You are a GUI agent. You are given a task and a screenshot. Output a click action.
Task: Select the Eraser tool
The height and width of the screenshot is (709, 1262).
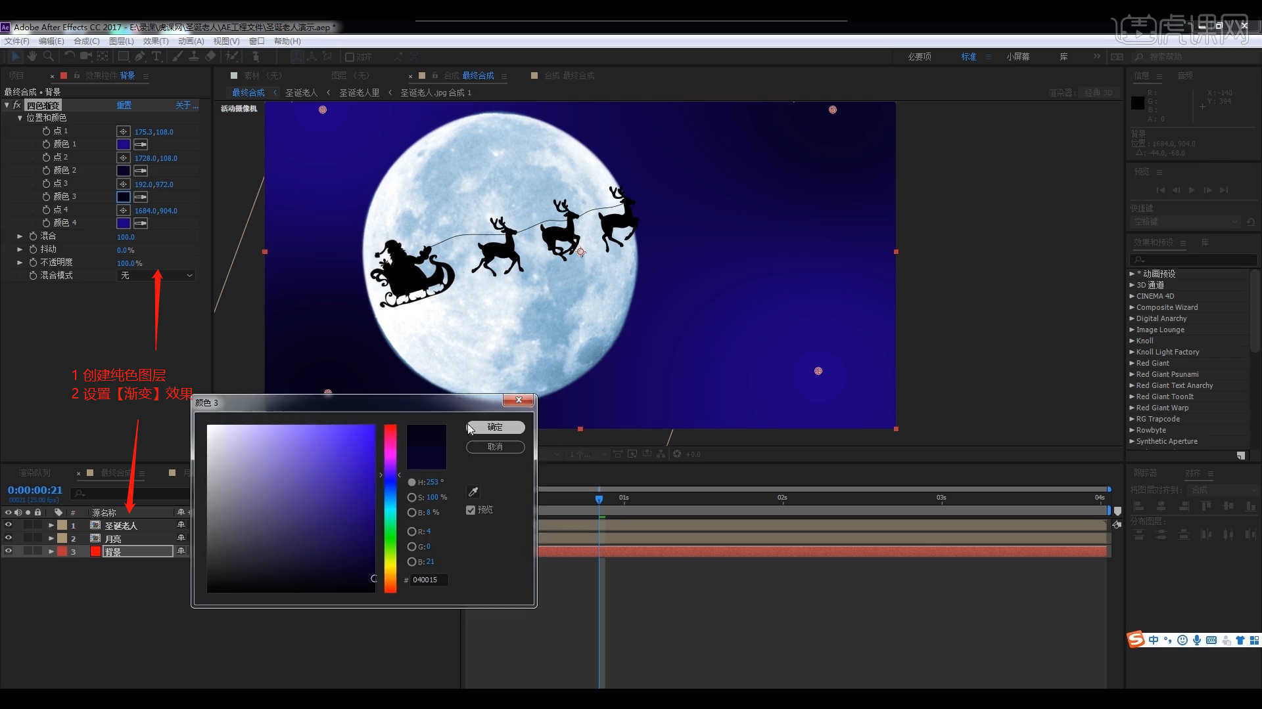[210, 56]
